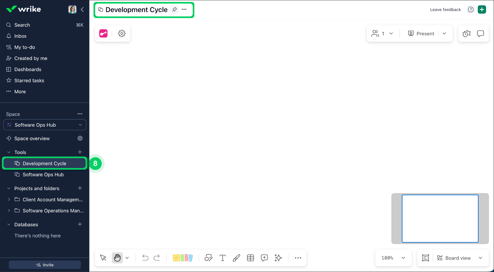Open the Leave feedback link
494x272 pixels.
click(445, 9)
